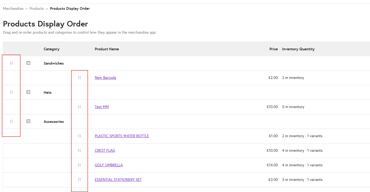Collapse the Accessories category
Viewport: 370px width, 192px height.
coord(28,121)
